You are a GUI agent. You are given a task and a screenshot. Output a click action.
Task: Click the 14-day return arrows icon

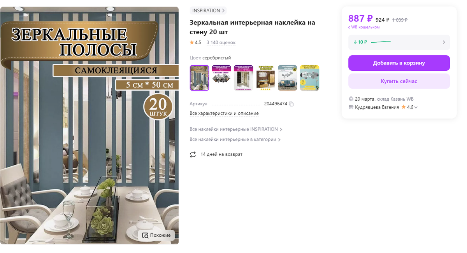point(193,155)
